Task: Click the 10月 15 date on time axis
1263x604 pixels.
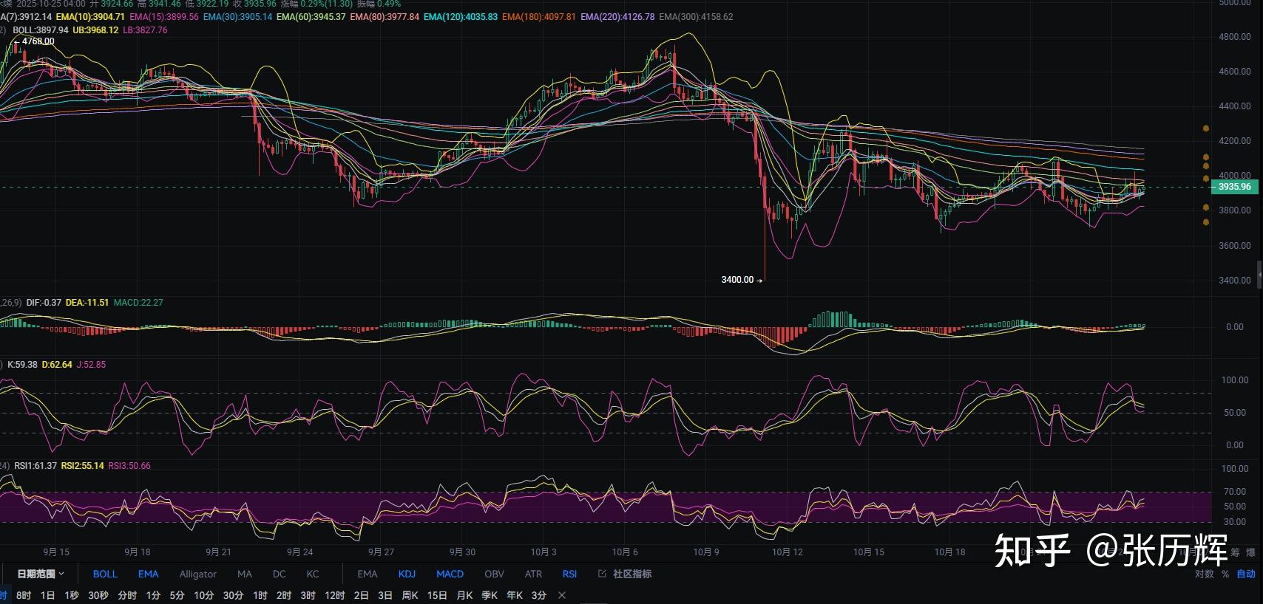Action: 868,552
